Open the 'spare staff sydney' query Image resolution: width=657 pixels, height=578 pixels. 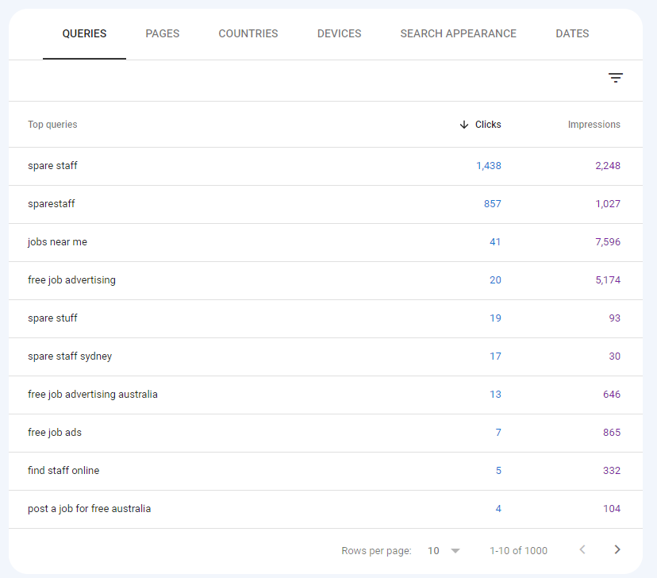pos(325,356)
